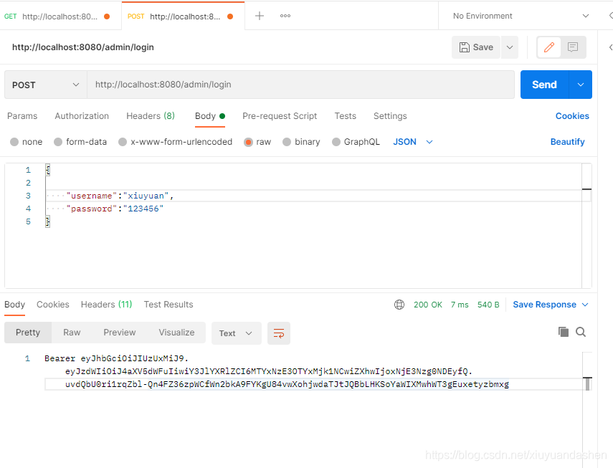This screenshot has width=613, height=468.
Task: Open the JSON format dropdown
Action: pyautogui.click(x=412, y=142)
